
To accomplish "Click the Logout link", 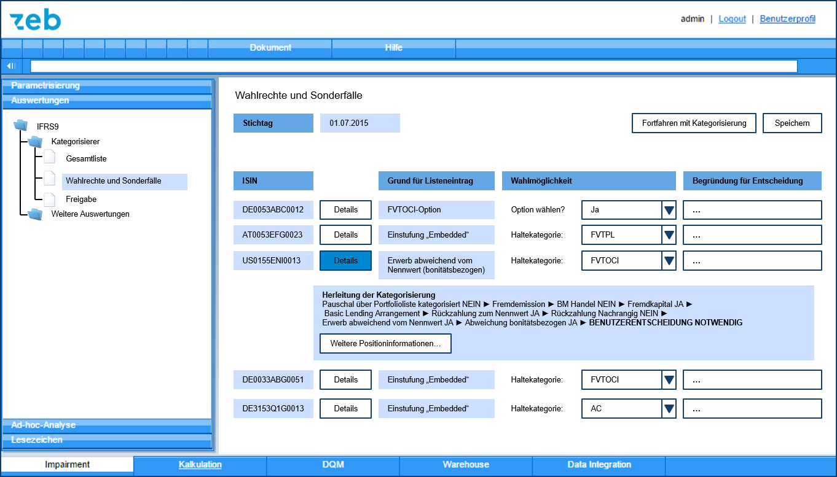I will tap(732, 19).
